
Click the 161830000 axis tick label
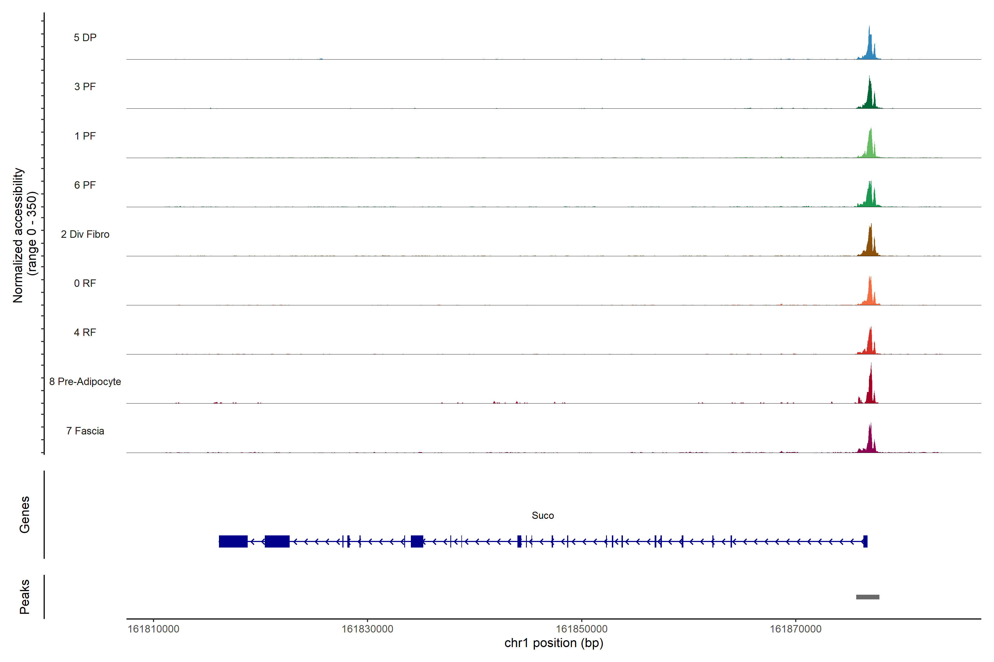pos(367,629)
